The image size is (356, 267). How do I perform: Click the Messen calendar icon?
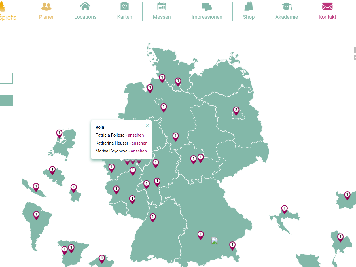[162, 6]
